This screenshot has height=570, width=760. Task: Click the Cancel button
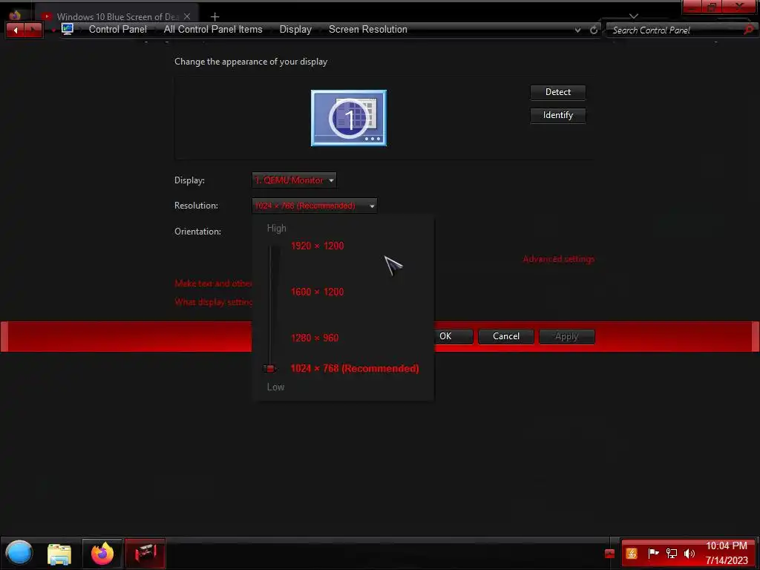tap(506, 336)
